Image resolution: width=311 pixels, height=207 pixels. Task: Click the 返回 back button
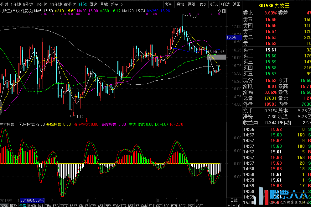click(x=236, y=4)
